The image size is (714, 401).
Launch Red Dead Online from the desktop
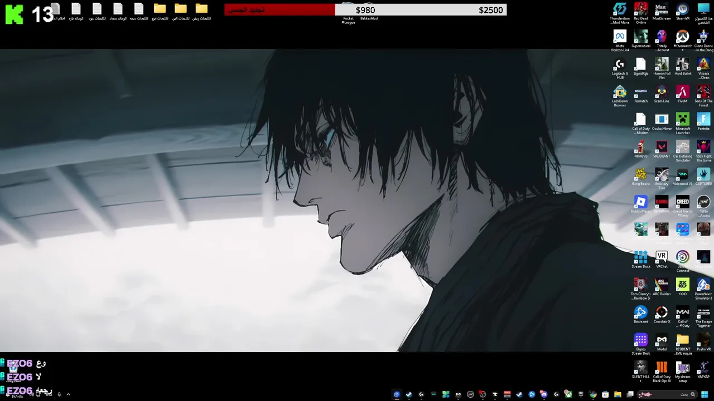tap(640, 13)
